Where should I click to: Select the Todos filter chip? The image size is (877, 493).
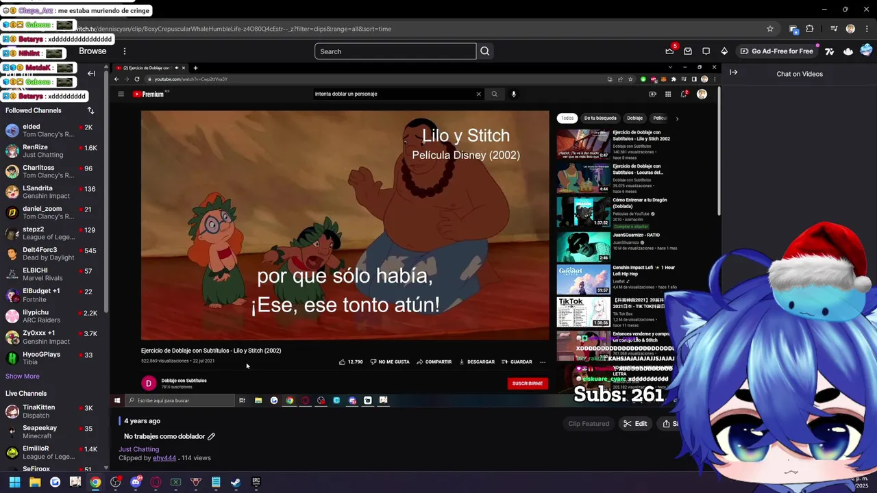click(567, 118)
